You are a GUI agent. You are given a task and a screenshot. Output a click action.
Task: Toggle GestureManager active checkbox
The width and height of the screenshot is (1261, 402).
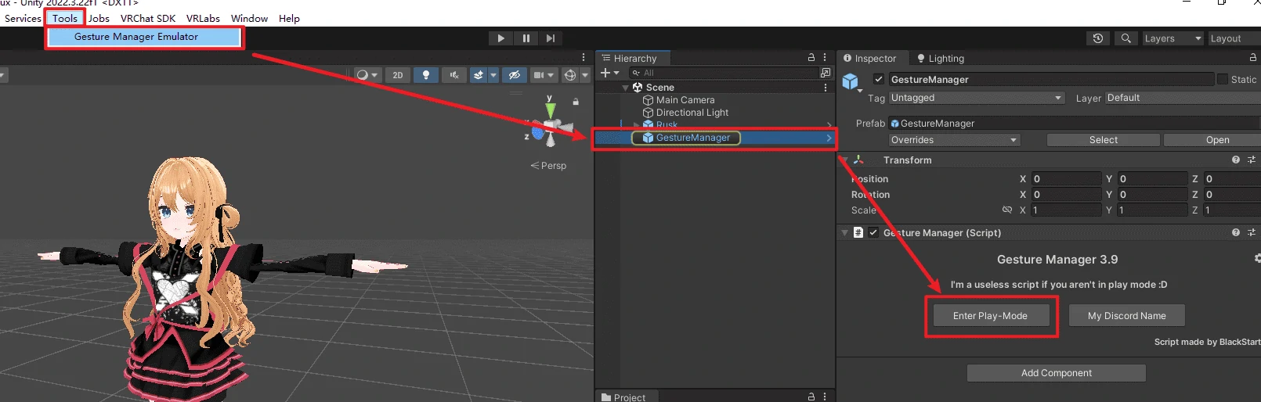point(879,79)
